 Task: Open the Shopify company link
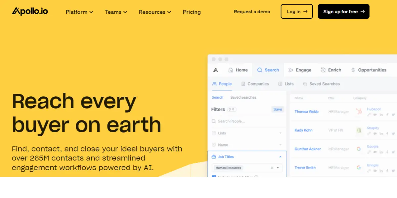point(373,128)
